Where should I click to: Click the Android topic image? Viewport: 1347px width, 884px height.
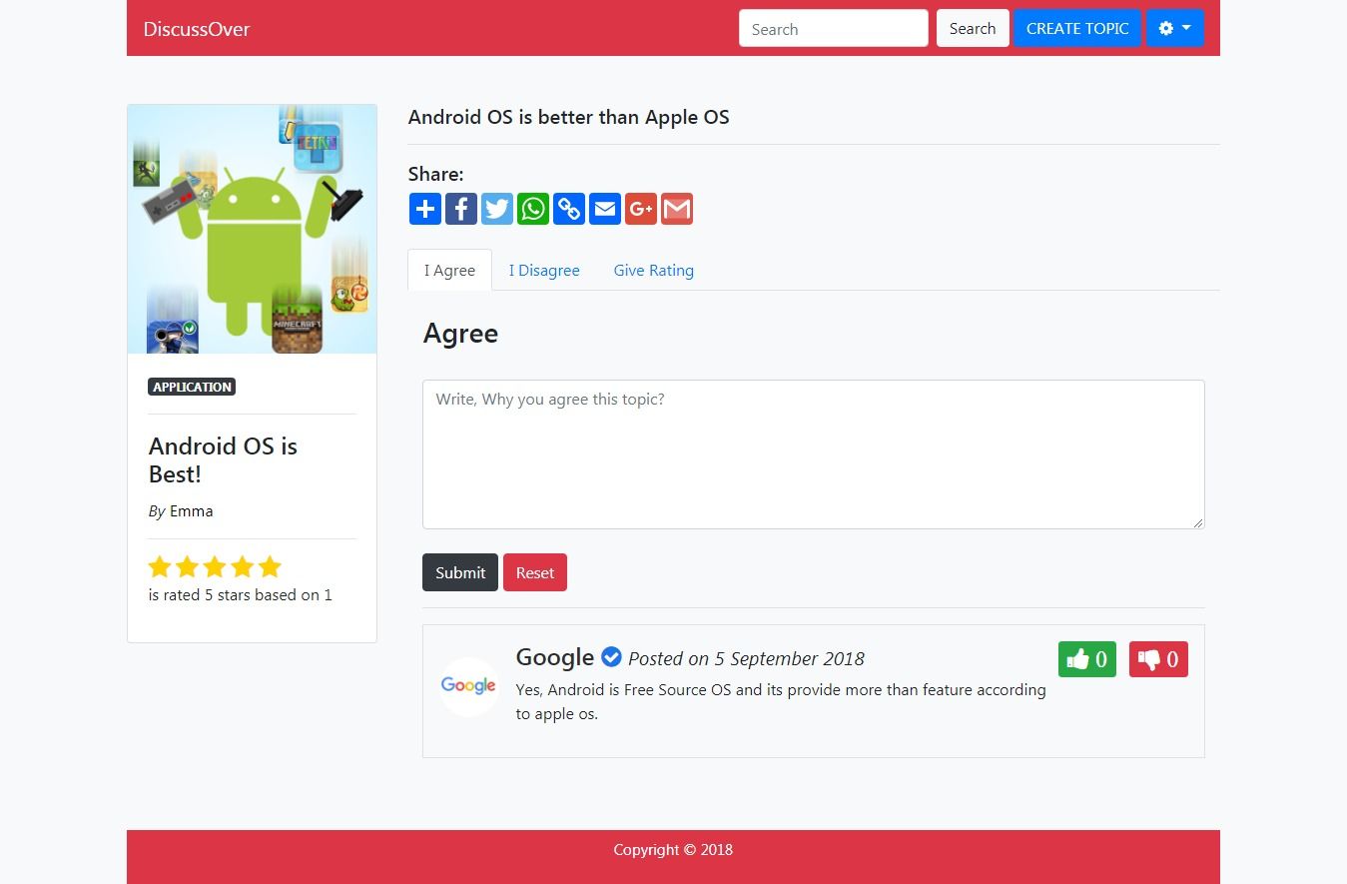[x=253, y=230]
